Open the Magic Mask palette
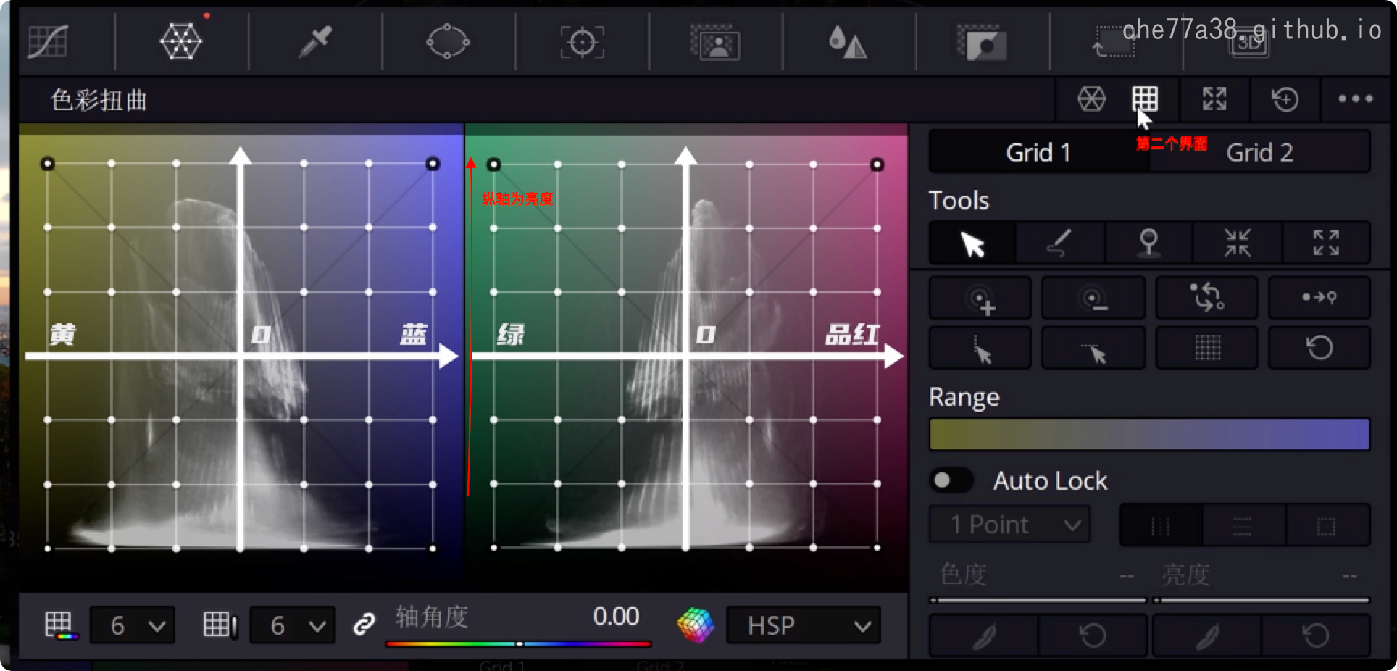Image resolution: width=1397 pixels, height=671 pixels. [715, 42]
